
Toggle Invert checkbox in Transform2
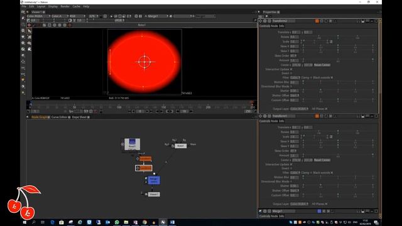(x=291, y=73)
